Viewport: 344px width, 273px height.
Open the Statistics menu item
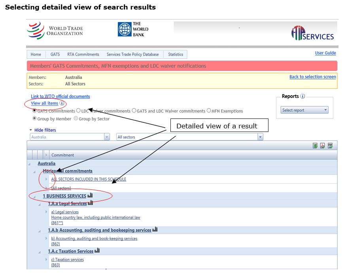coord(176,54)
